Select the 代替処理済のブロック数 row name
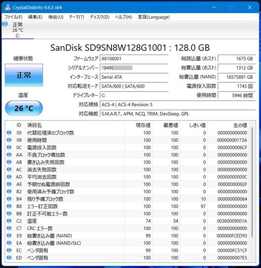 click(x=50, y=132)
